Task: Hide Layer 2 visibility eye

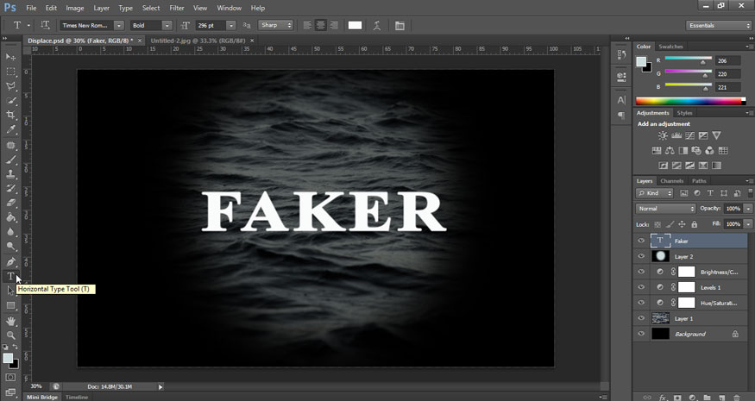Action: 641,257
